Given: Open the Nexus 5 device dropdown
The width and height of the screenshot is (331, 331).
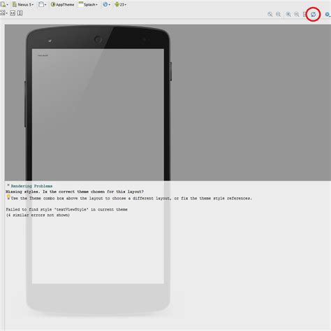Looking at the screenshot, I should click(23, 4).
